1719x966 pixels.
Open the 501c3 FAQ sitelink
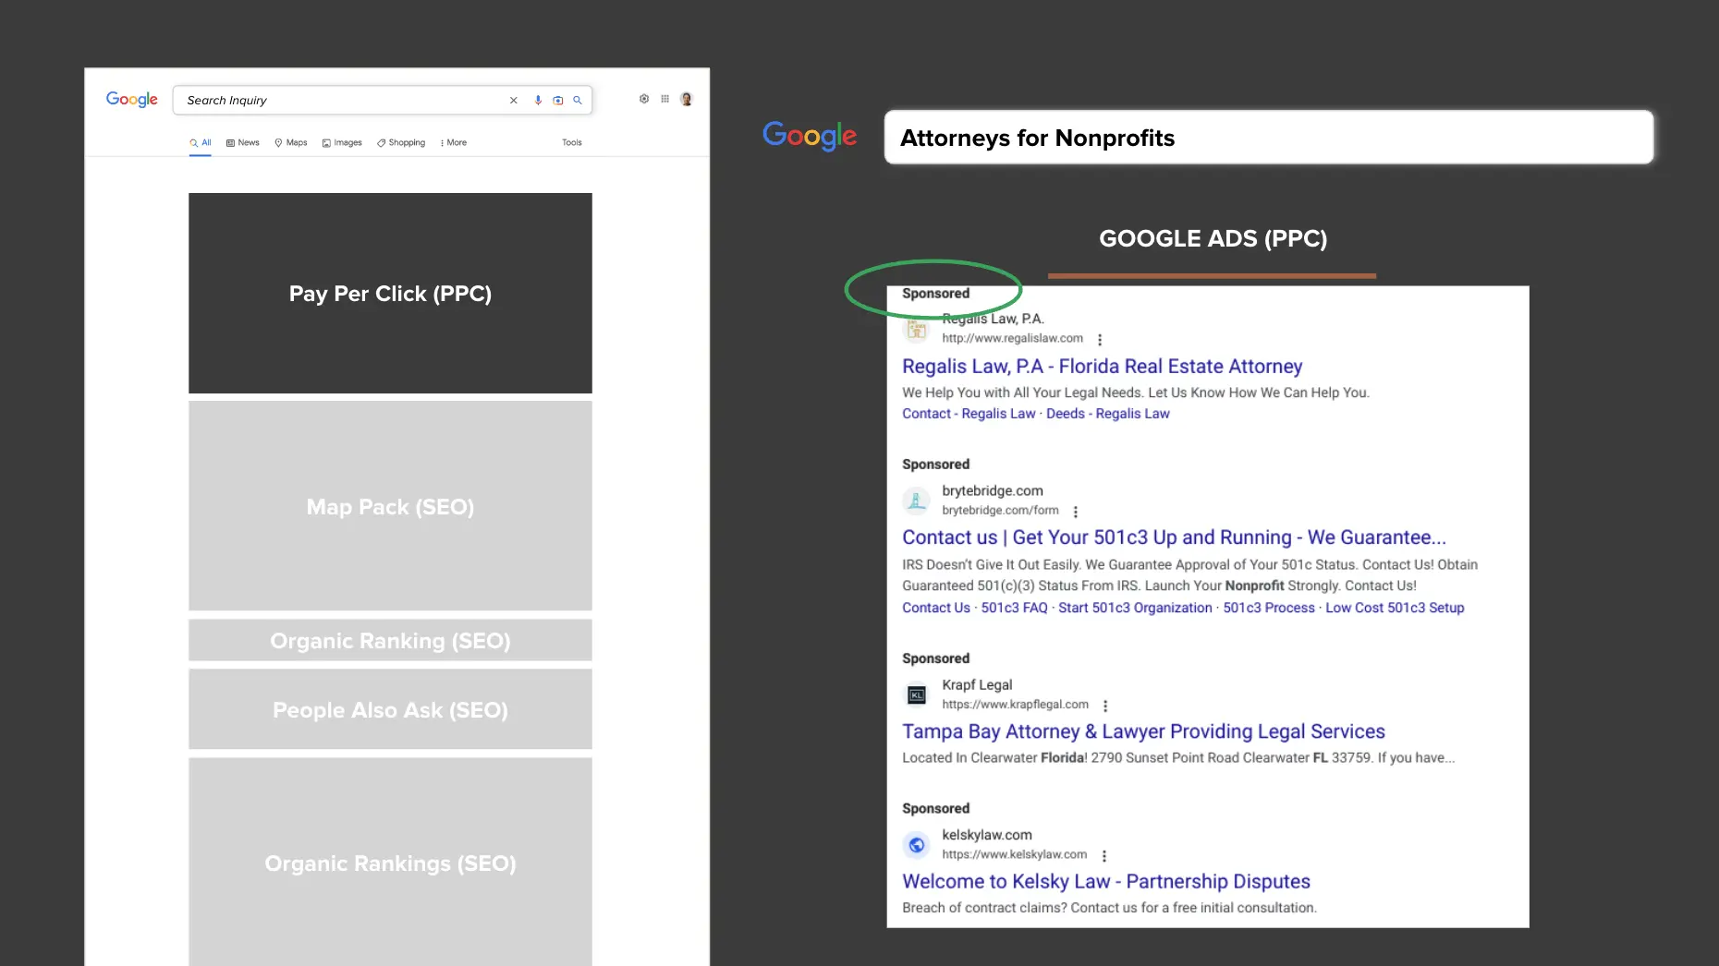click(1015, 608)
